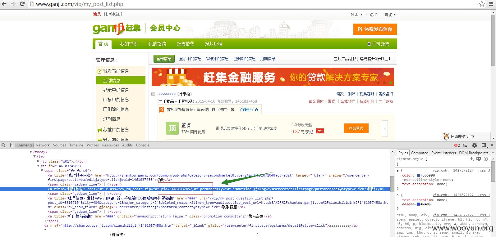Image resolution: width=496 pixels, height=237 pixels.
Task: Click the ganji logo
Action: point(117,29)
